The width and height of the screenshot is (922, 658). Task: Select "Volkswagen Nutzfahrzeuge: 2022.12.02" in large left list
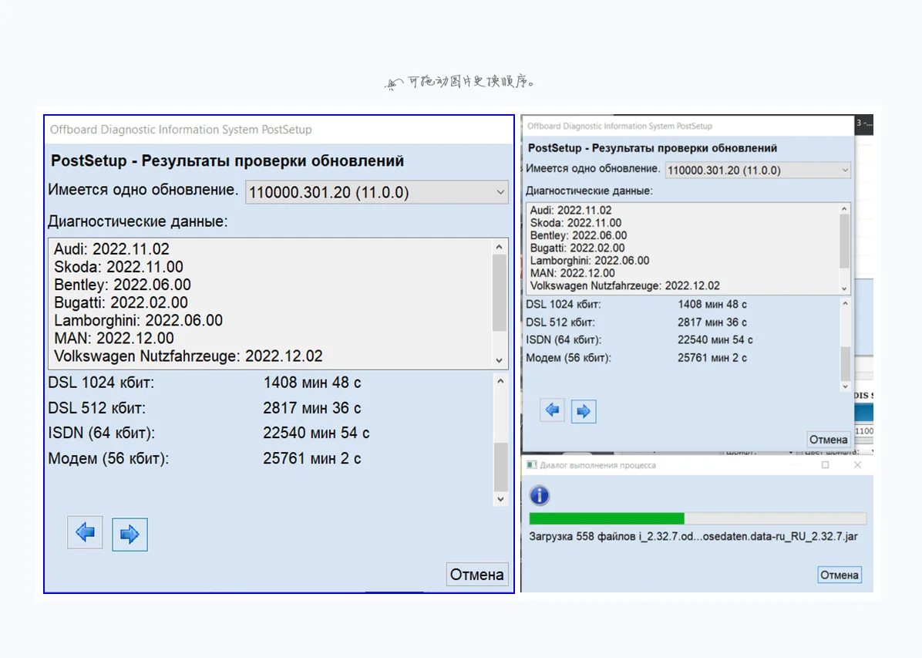(x=188, y=356)
